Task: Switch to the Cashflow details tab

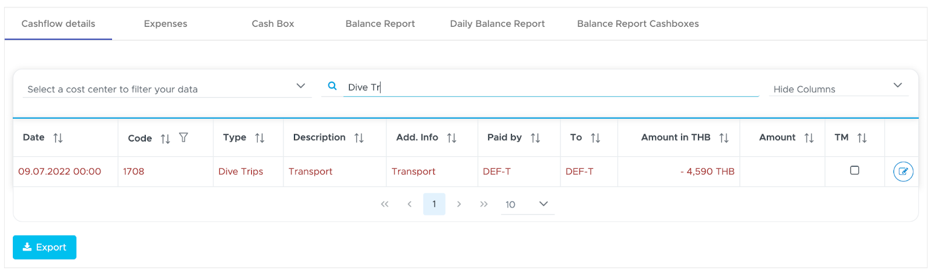Action: (x=58, y=24)
